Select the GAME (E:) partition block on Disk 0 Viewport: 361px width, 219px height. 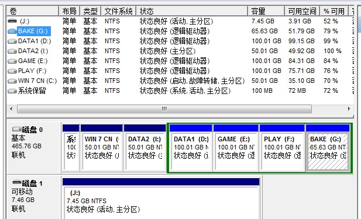click(x=236, y=148)
